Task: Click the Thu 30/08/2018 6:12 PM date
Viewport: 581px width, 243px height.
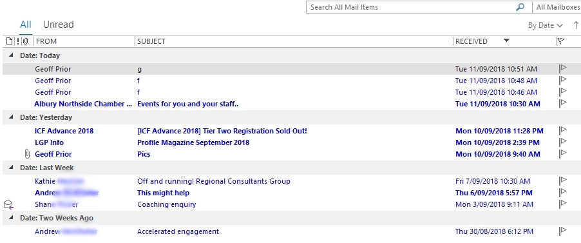Action: [x=494, y=231]
